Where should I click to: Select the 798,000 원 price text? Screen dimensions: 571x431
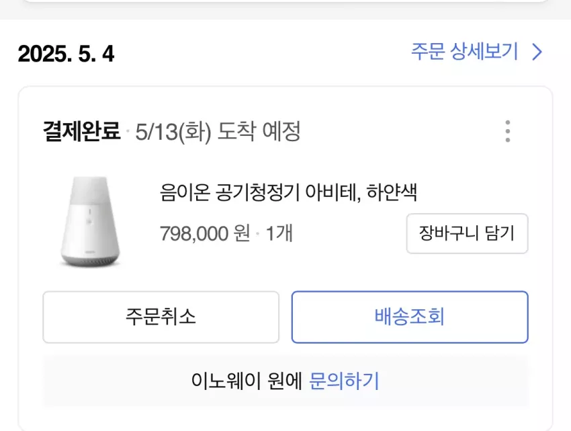point(205,233)
